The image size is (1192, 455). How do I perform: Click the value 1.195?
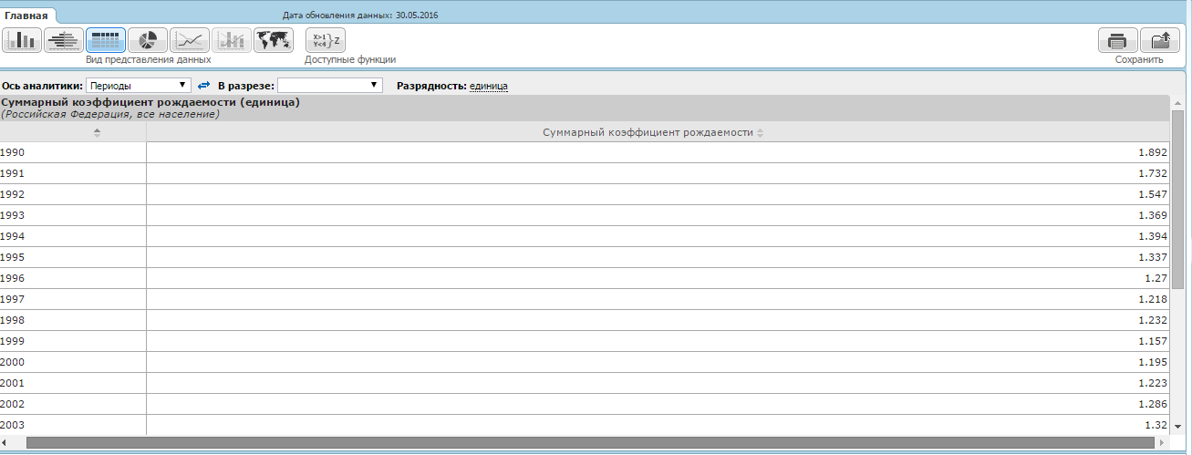click(1153, 362)
